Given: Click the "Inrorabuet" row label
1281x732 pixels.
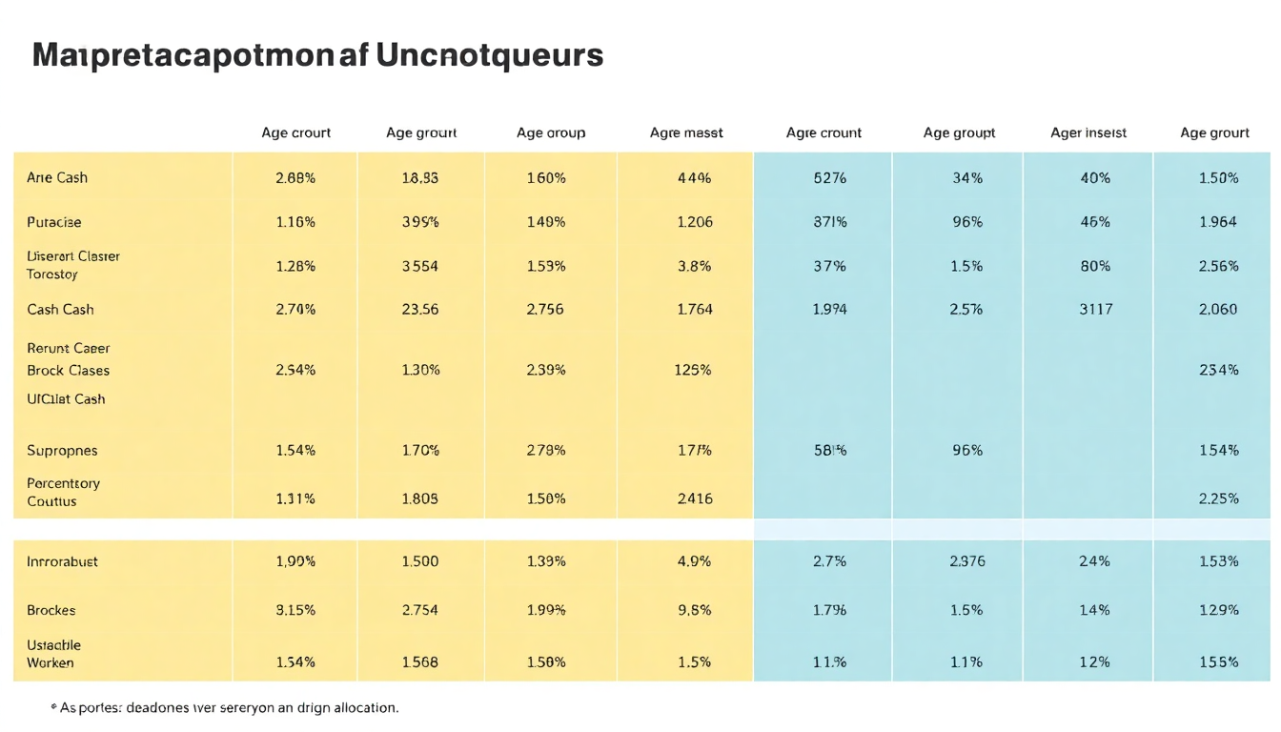Looking at the screenshot, I should pyautogui.click(x=62, y=561).
